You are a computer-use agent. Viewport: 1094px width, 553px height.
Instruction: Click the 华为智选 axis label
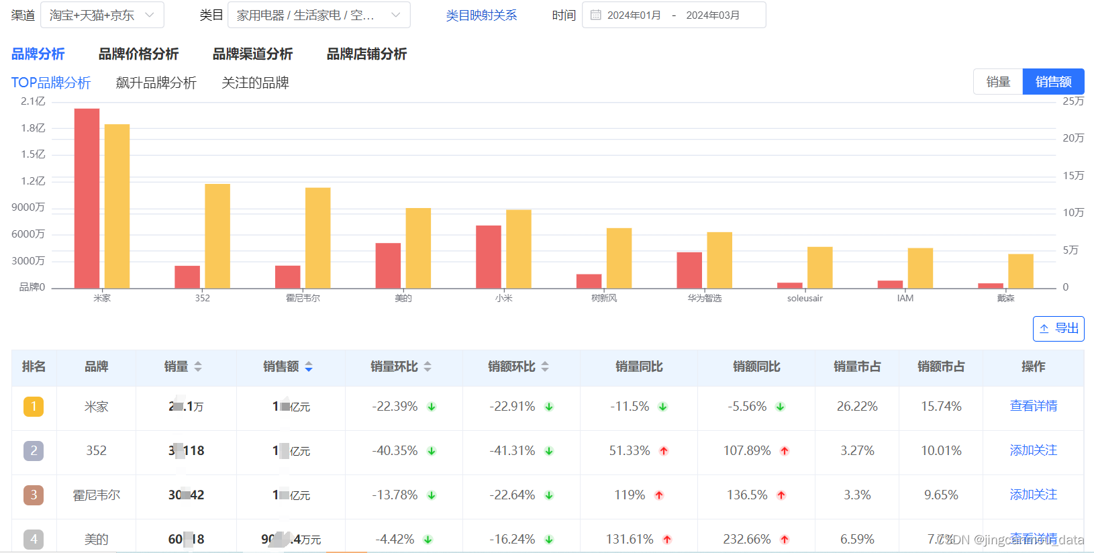click(x=705, y=298)
